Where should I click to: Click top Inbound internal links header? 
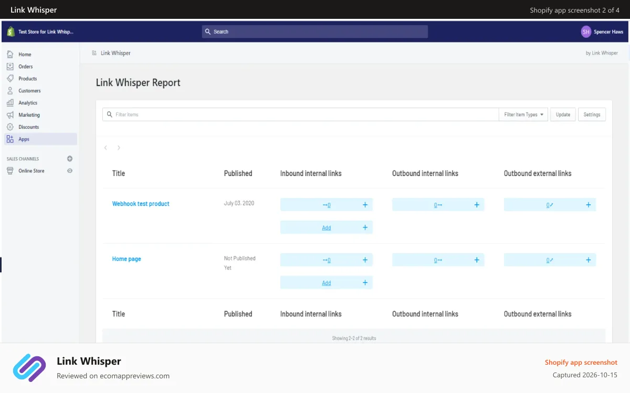[x=311, y=173]
